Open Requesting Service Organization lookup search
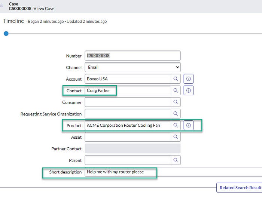262x197 pixels. coord(176,114)
